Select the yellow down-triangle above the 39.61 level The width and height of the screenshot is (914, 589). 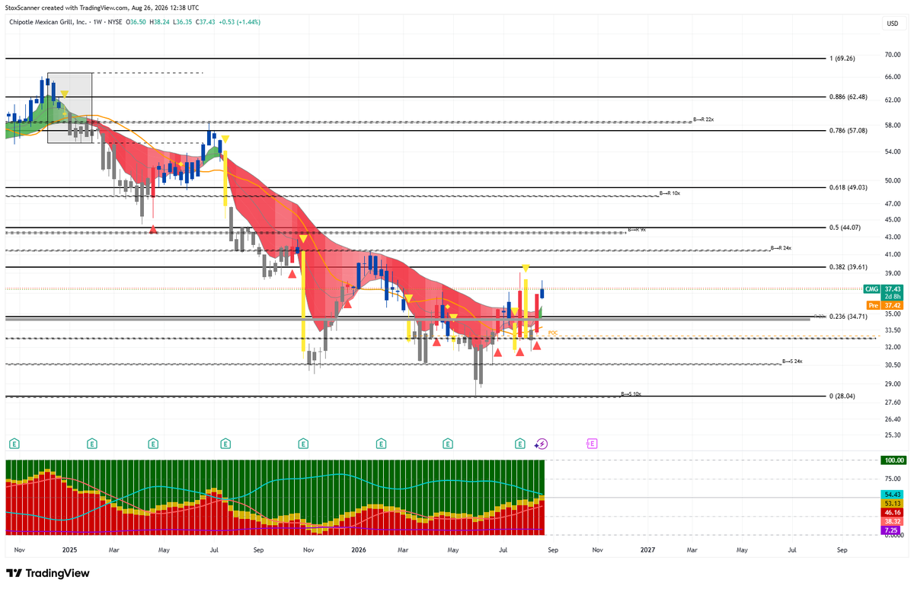(526, 267)
